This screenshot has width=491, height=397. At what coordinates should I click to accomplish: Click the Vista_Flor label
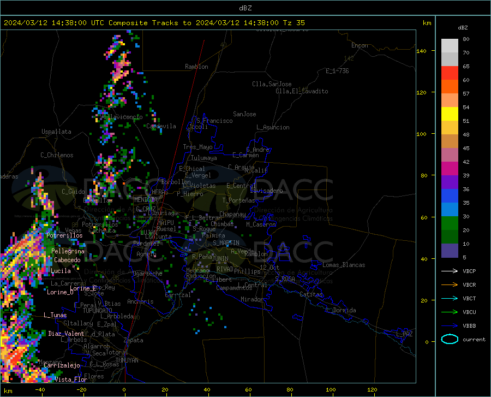tap(71, 380)
